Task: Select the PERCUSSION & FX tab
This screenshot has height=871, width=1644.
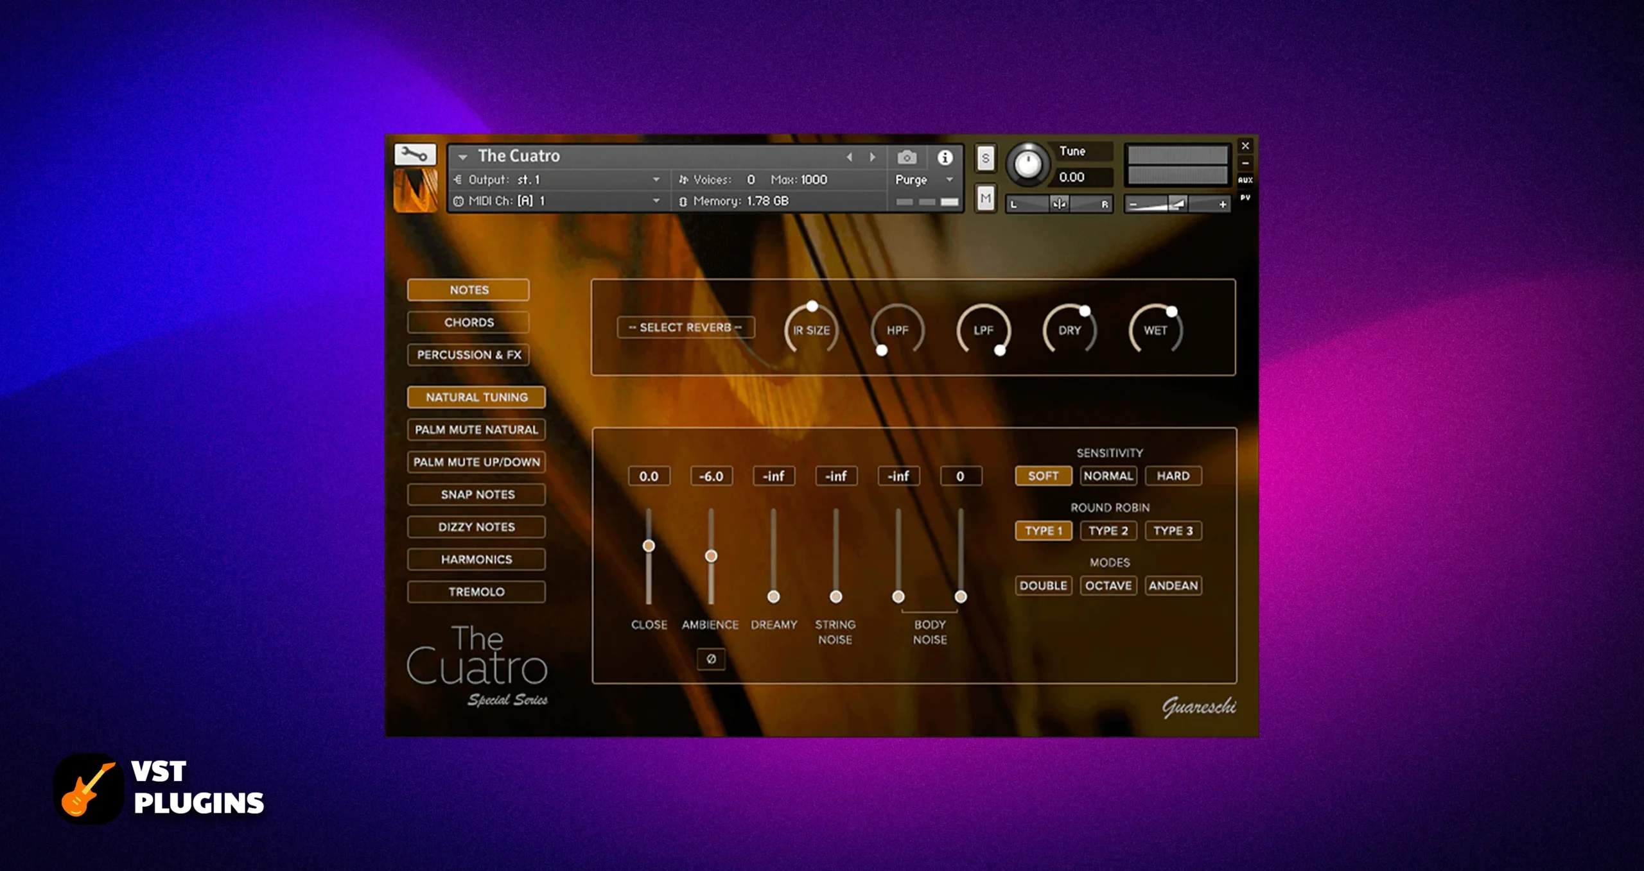Action: click(x=469, y=355)
